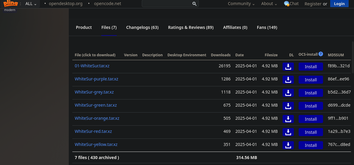Open the Chat bubble icon
Screen dimensions: 354x165
[x=286, y=4]
